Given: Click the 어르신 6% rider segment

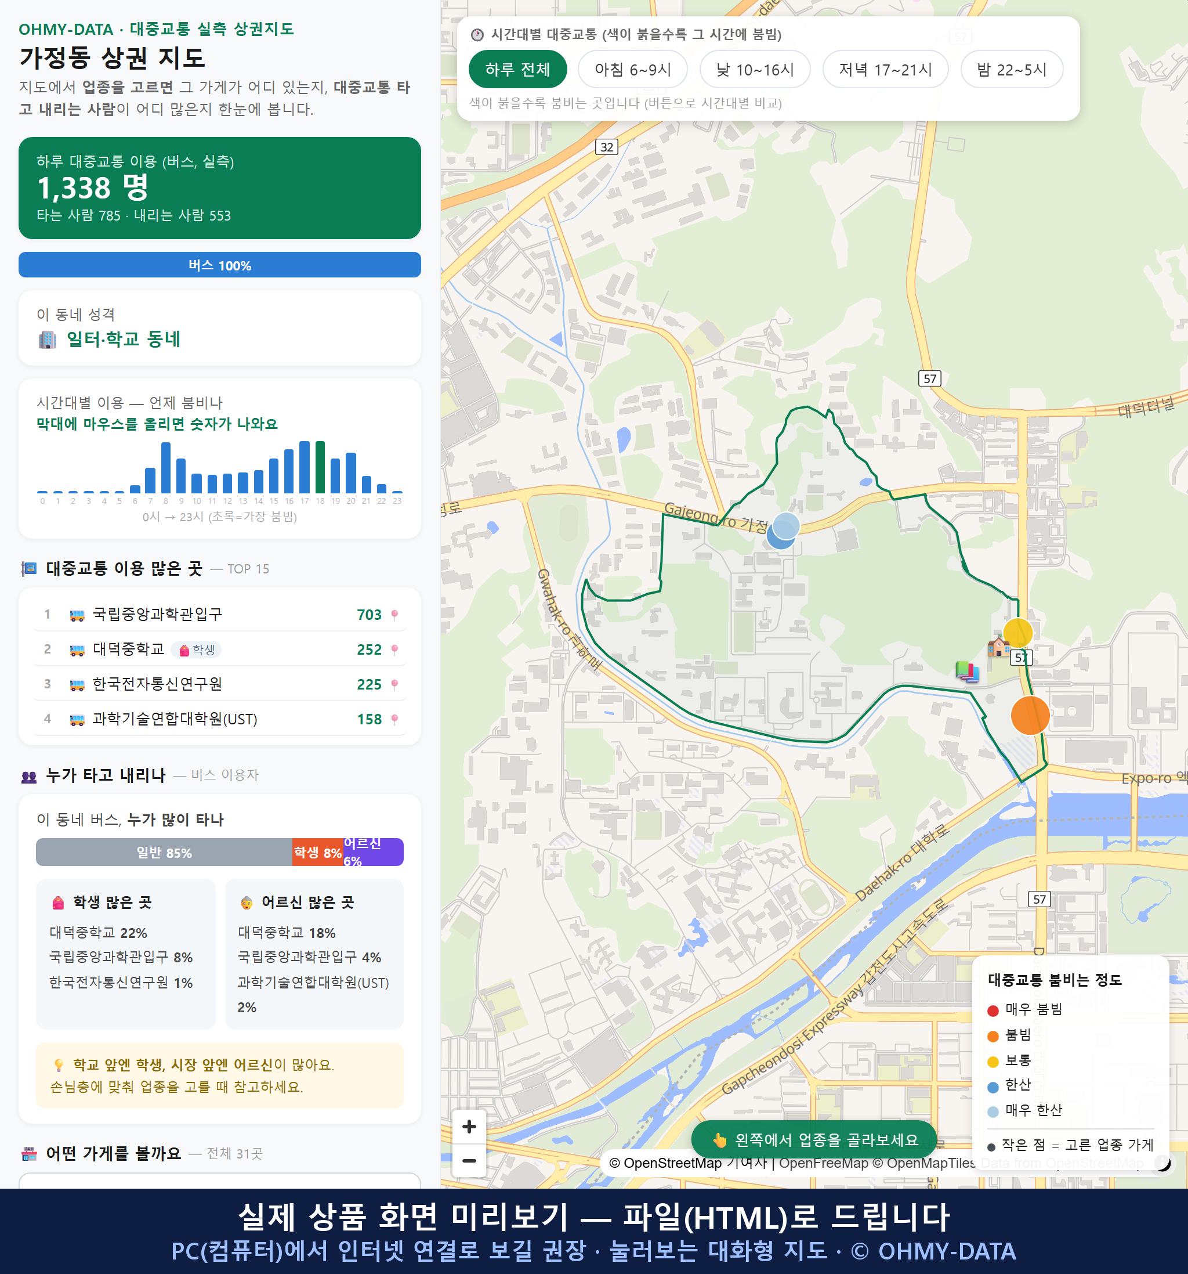Looking at the screenshot, I should click(374, 852).
